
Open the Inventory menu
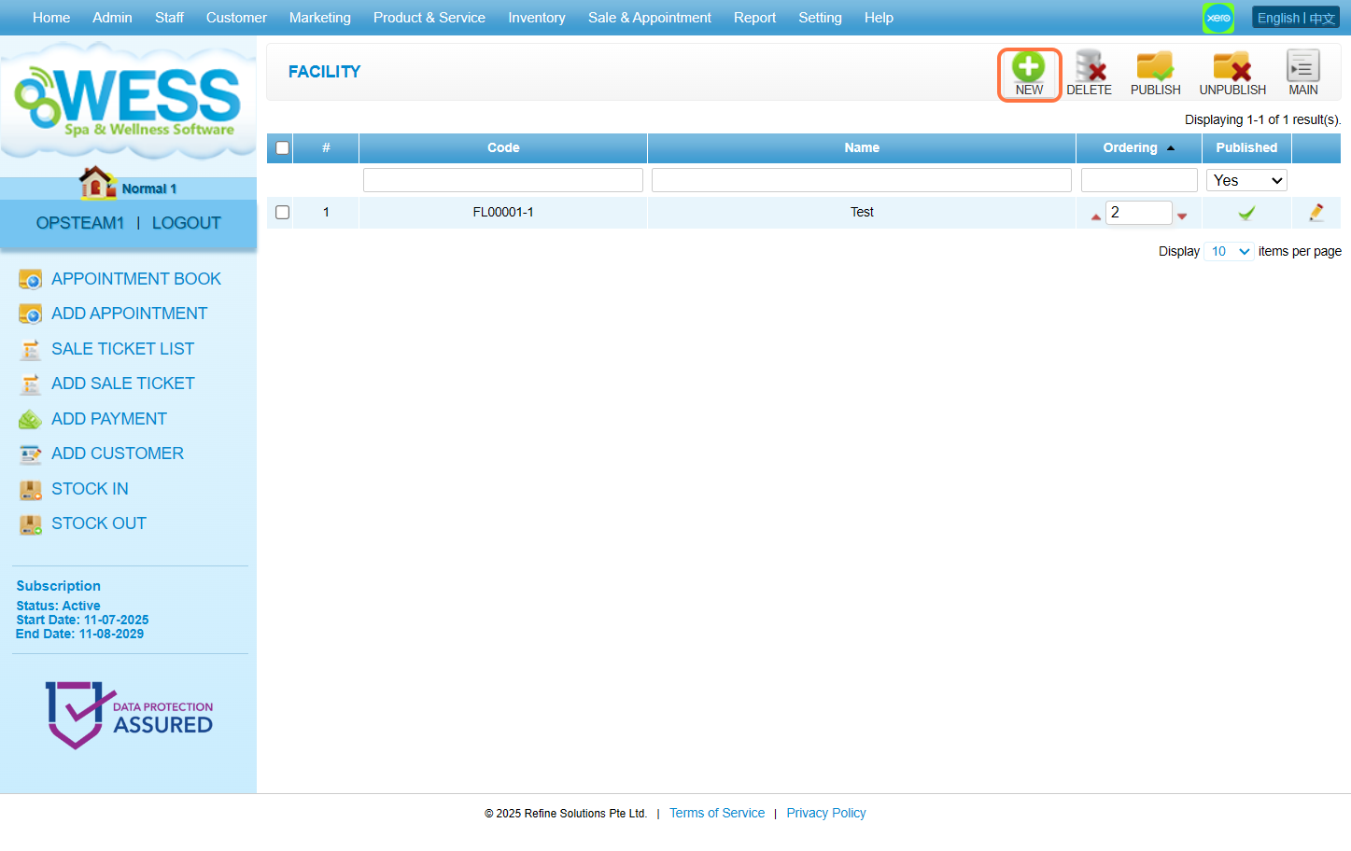click(x=536, y=18)
